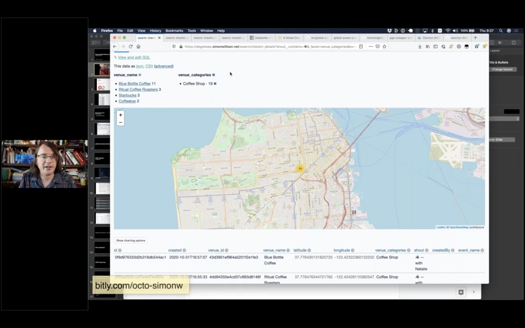Open the Leaflet attribution link
This screenshot has width=525, height=328.
(441, 227)
